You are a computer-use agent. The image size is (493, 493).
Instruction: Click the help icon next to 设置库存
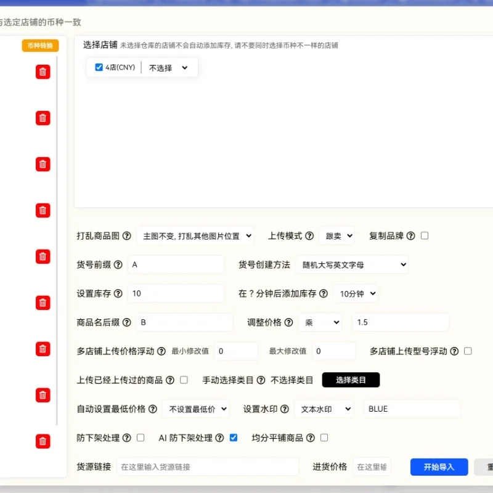pos(117,293)
